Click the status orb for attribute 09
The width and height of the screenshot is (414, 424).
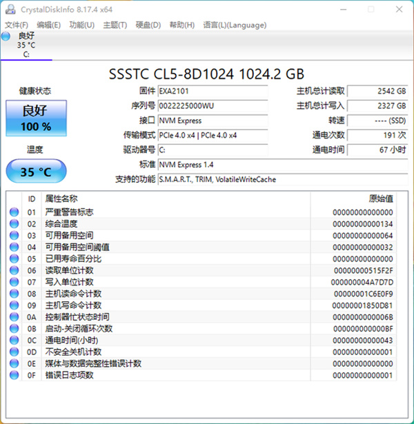pyautogui.click(x=14, y=305)
